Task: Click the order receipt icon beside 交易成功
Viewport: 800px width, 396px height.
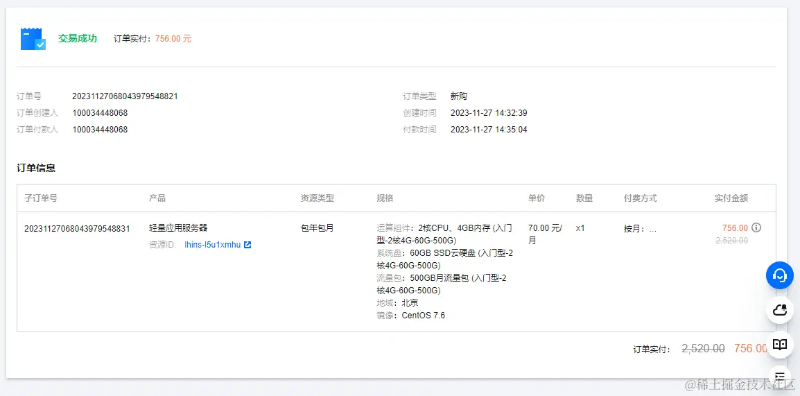Action: click(x=33, y=39)
